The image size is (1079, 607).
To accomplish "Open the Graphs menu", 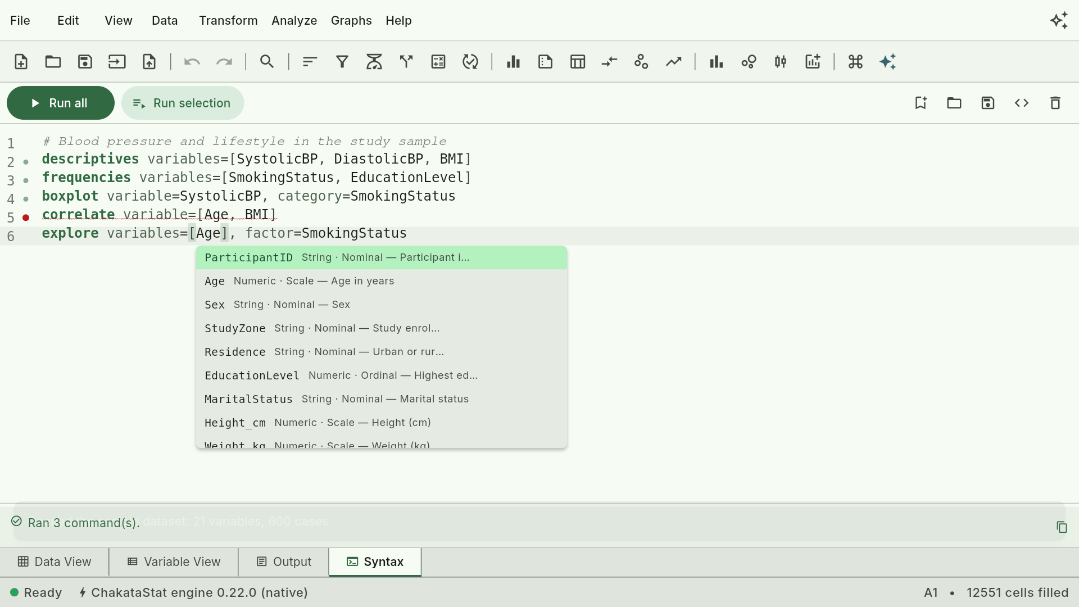I will (351, 21).
